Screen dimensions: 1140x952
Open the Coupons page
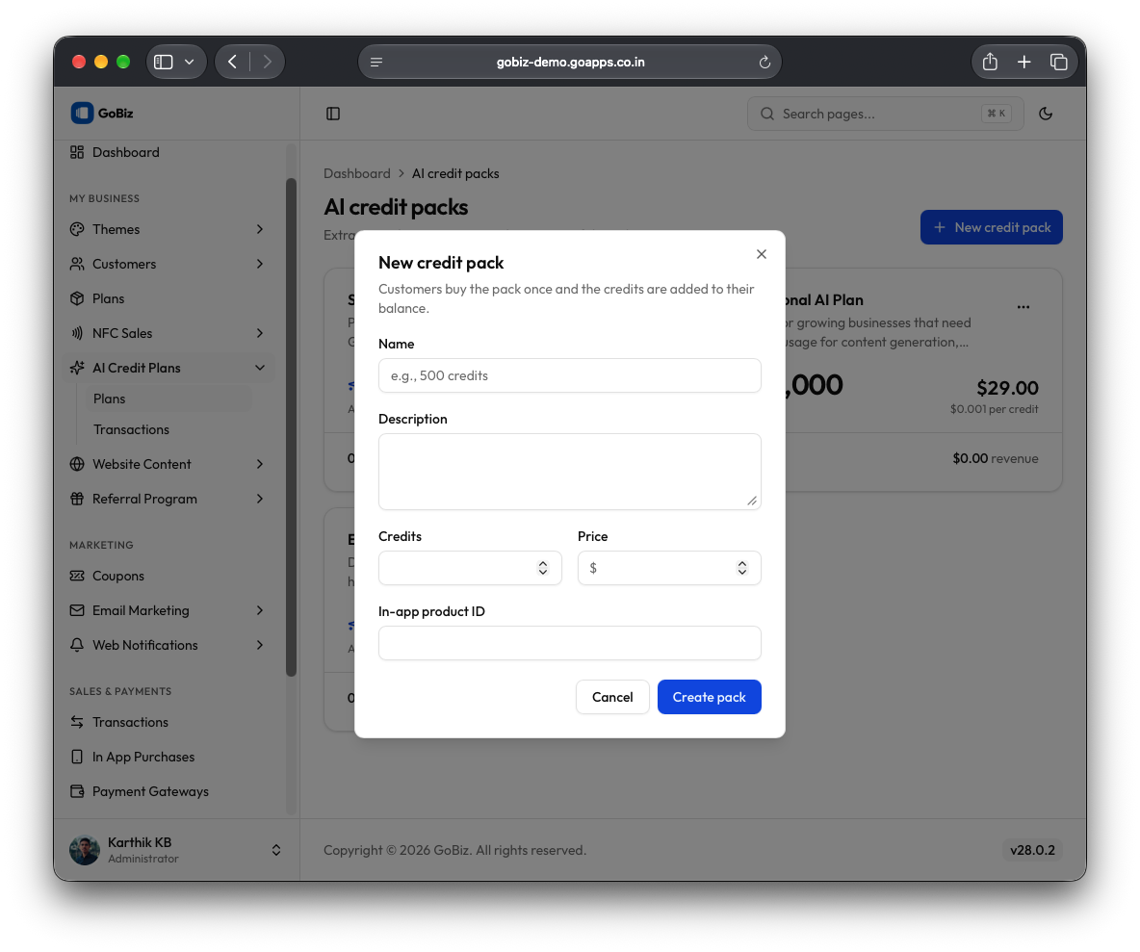(x=117, y=576)
